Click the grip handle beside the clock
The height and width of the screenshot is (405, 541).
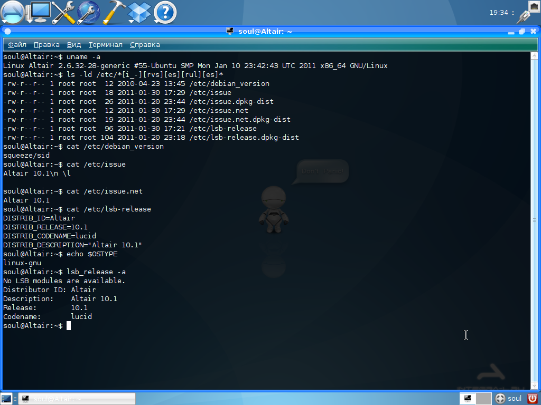[513, 13]
